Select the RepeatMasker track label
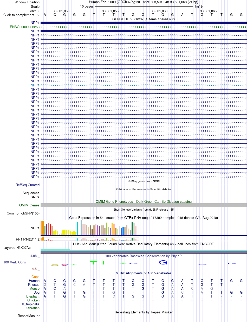Viewport: 247px width, 322px height. pos(29,316)
